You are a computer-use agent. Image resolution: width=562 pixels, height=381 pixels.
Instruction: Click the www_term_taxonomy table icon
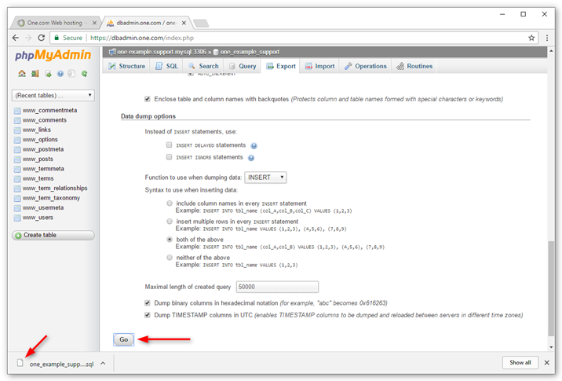[16, 198]
